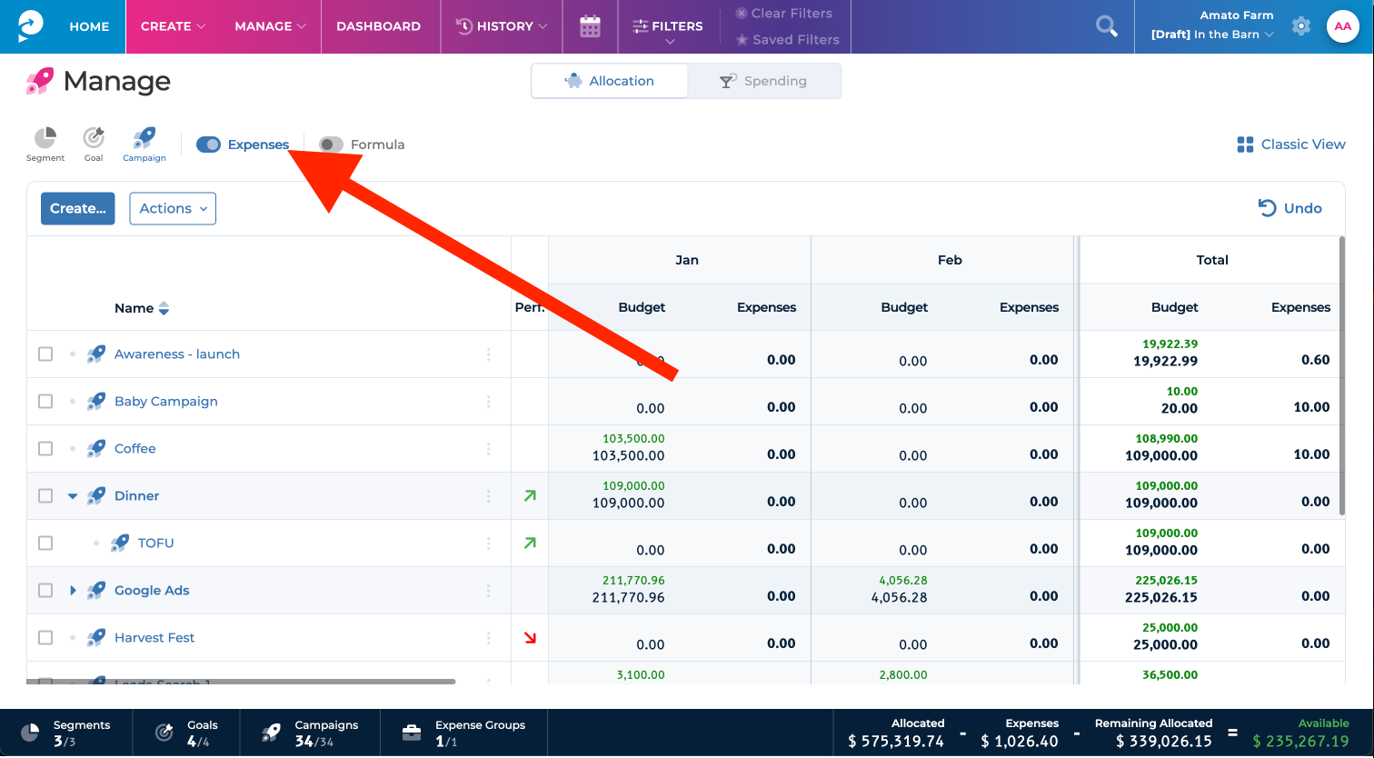Select the Goal view icon
The height and width of the screenshot is (758, 1374).
[x=94, y=145]
